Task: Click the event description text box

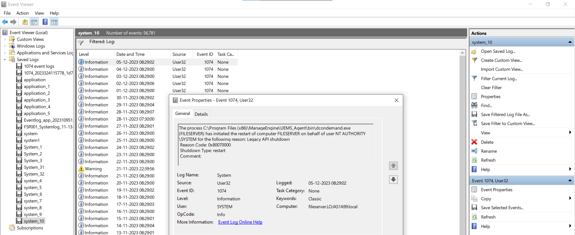Action: [276, 145]
